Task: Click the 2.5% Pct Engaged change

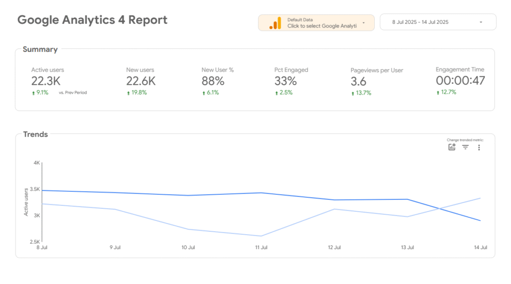Action: (284, 93)
